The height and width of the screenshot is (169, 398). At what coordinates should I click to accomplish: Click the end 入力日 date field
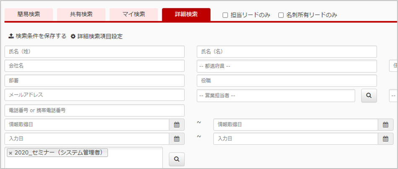coord(296,138)
